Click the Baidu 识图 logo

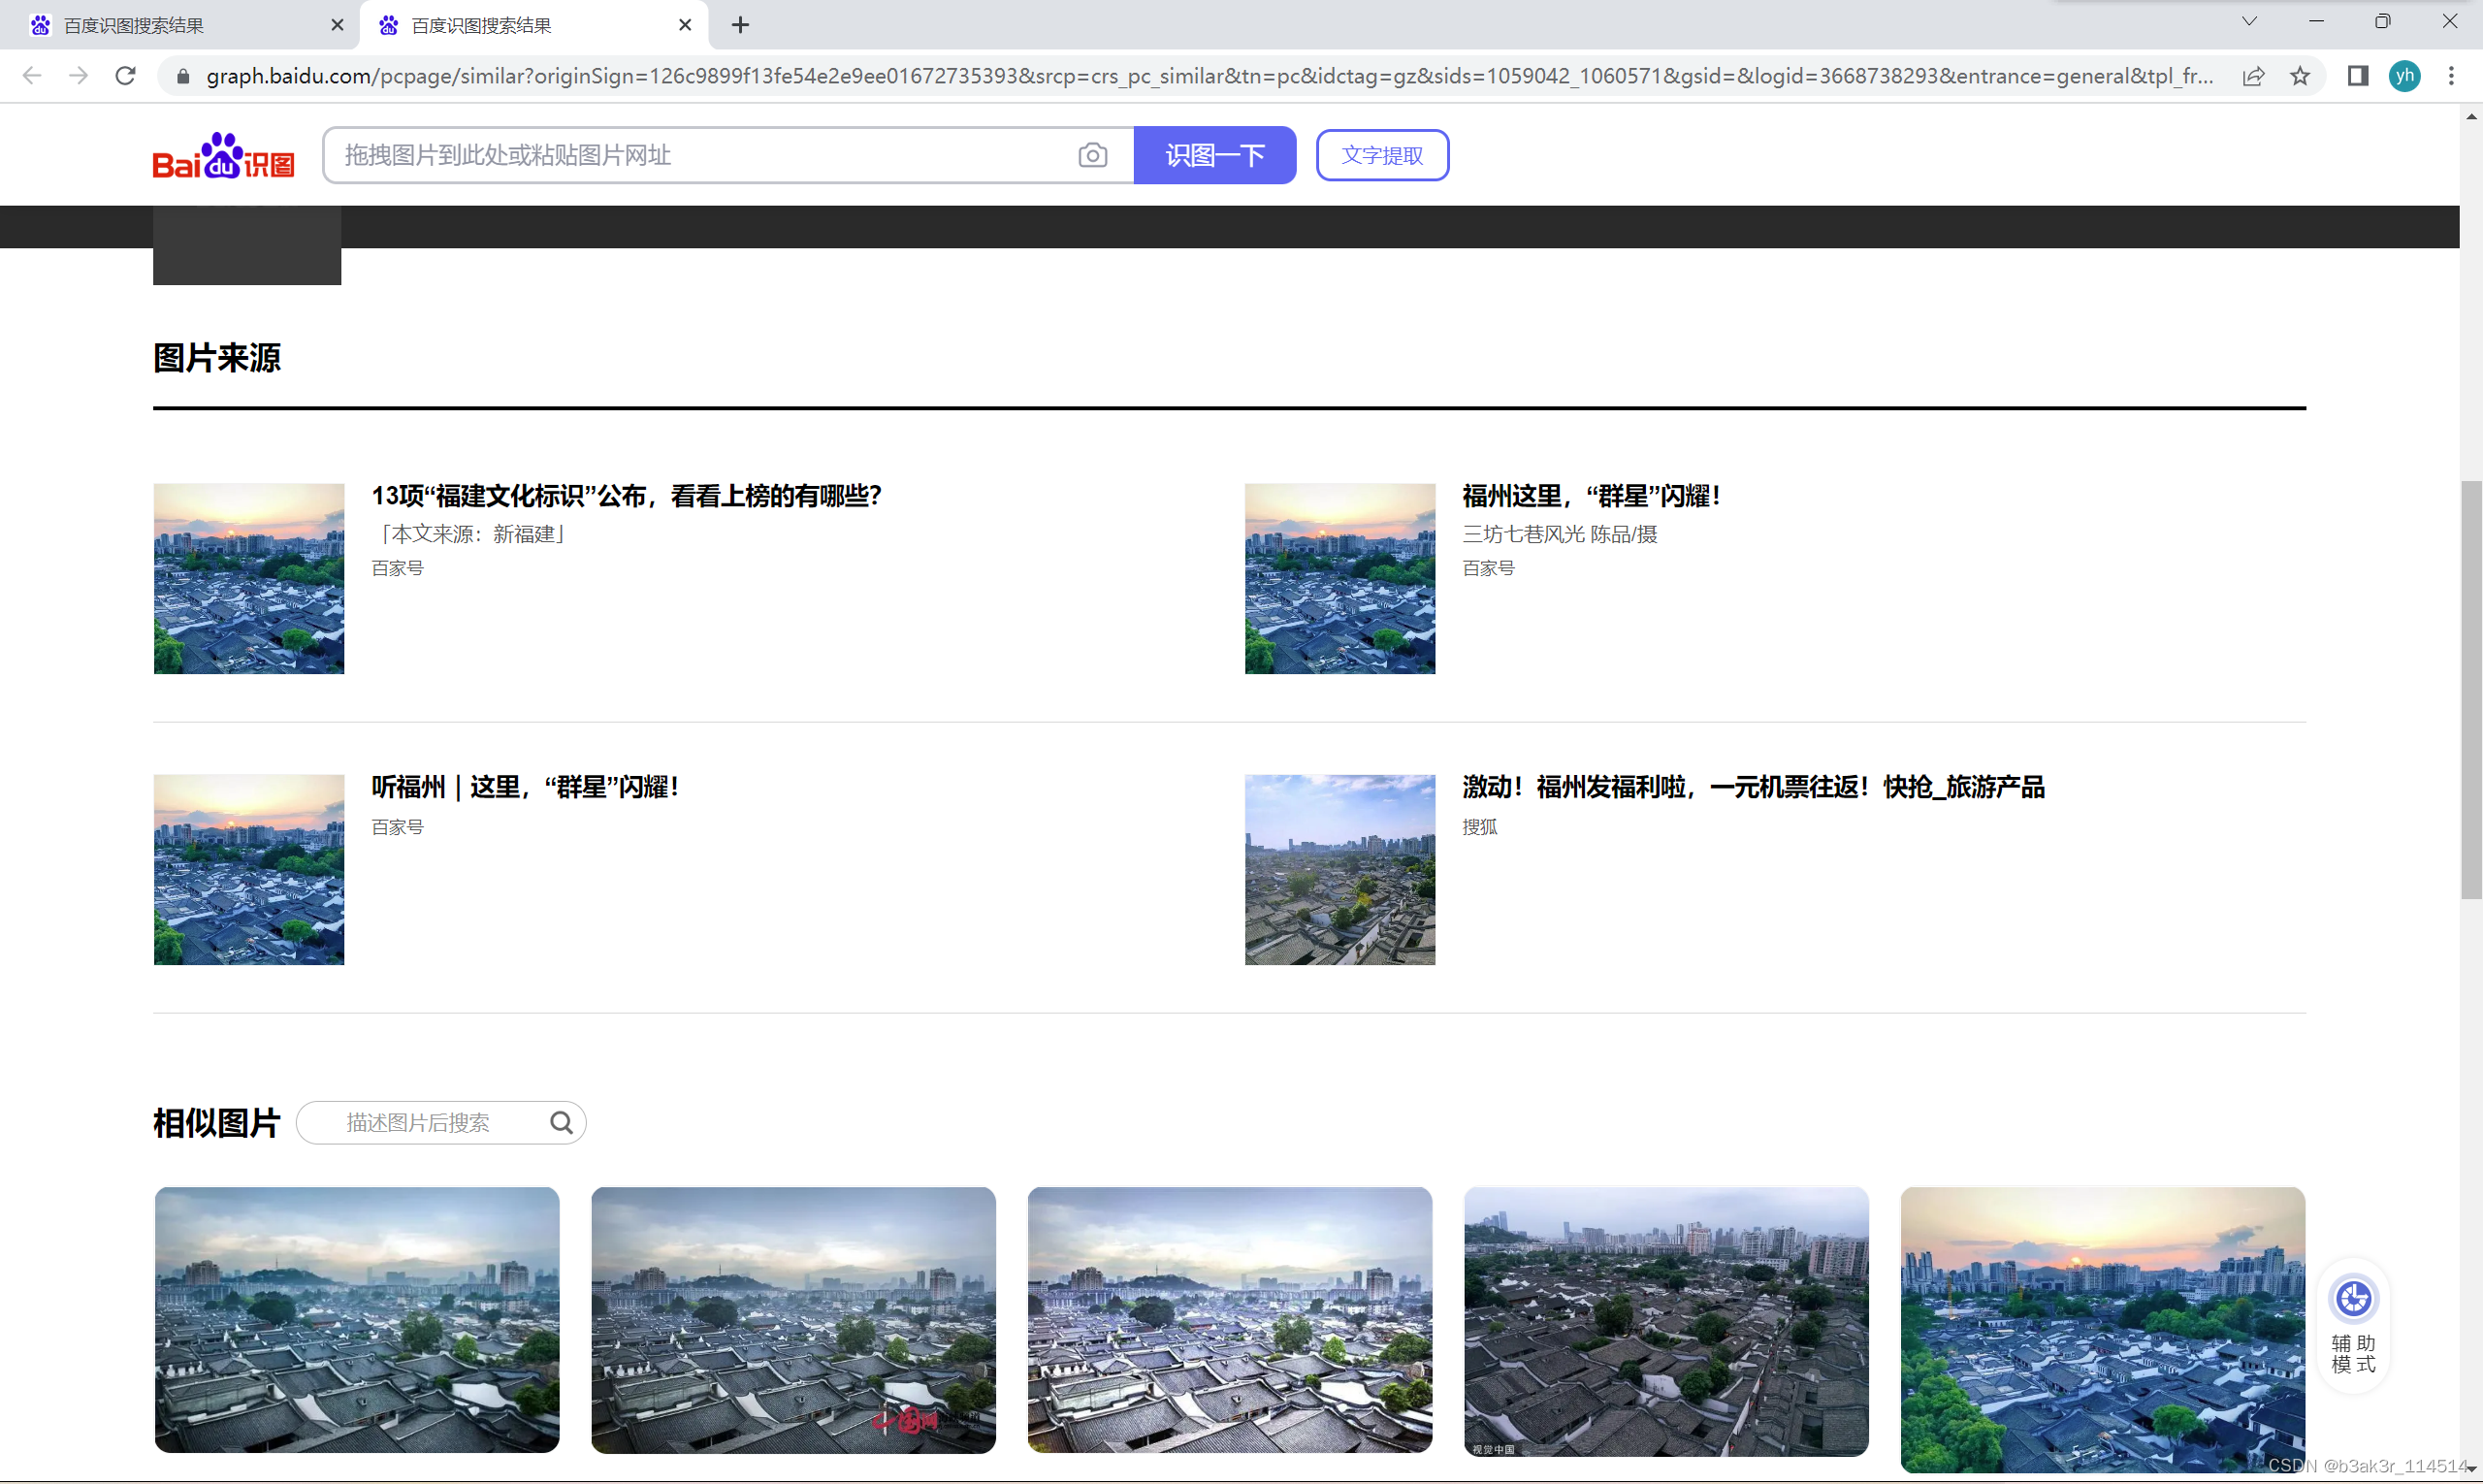pyautogui.click(x=223, y=156)
